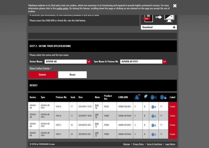Click the Note column header
Viewport: 209px width, 148px height.
click(x=97, y=97)
